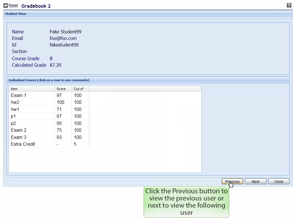Click the score 88 for p2
293x219 pixels.
[59, 123]
